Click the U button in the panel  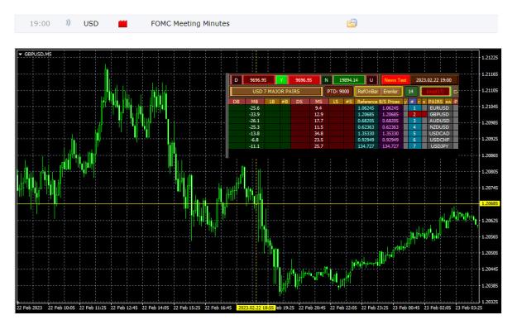click(x=371, y=80)
